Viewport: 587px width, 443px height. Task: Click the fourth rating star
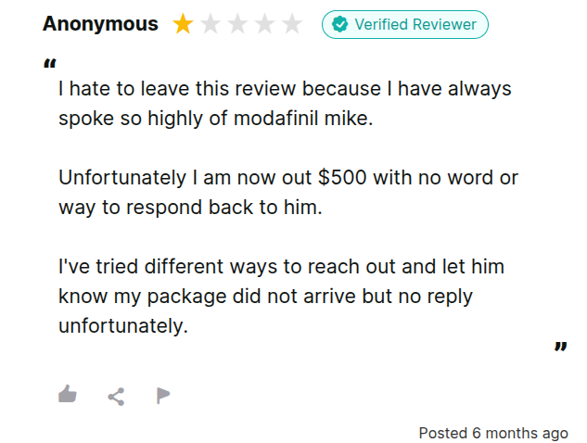tap(264, 25)
